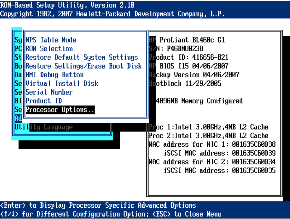This screenshot has height=219, width=290.
Task: Click the 'Sy' truncated main menu item
Action: (x=18, y=40)
